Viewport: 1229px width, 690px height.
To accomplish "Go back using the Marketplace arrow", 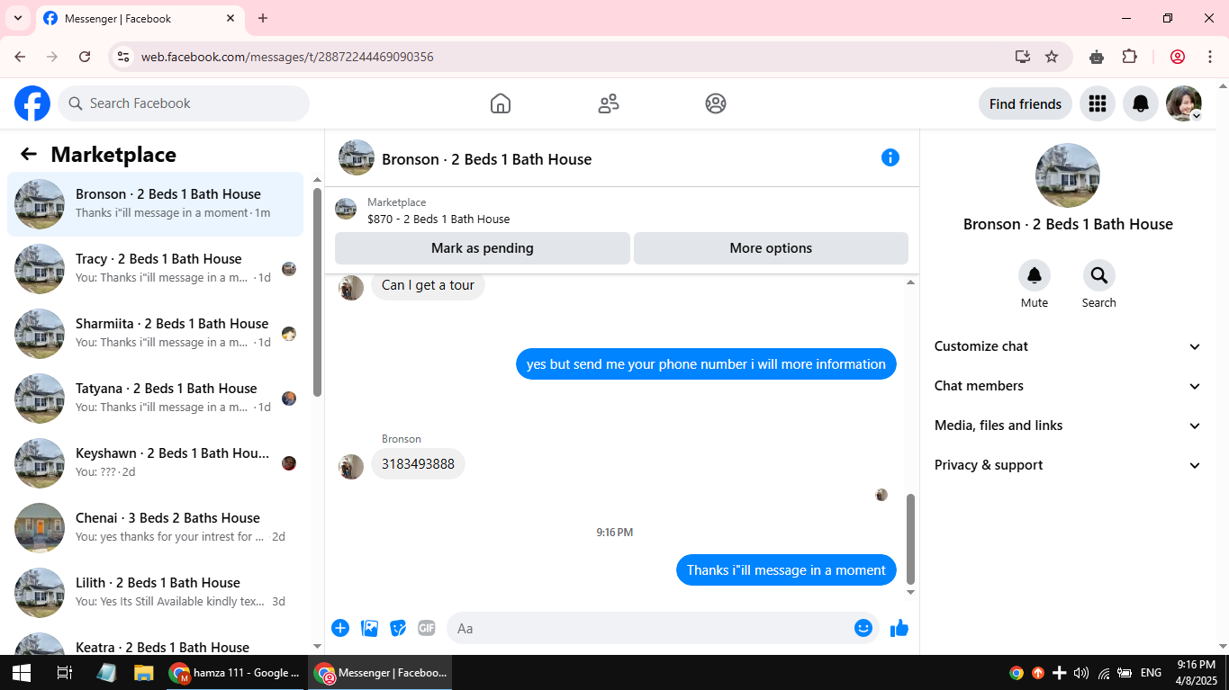I will pos(29,154).
